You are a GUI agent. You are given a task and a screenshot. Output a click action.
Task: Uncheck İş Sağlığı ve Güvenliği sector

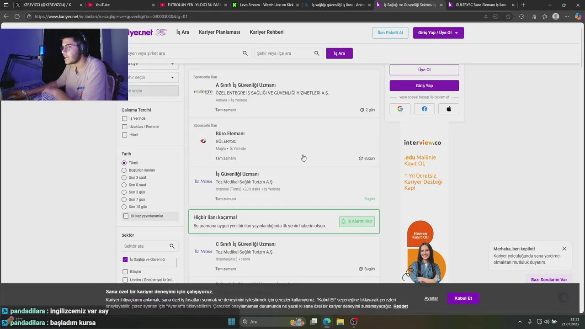(x=125, y=260)
